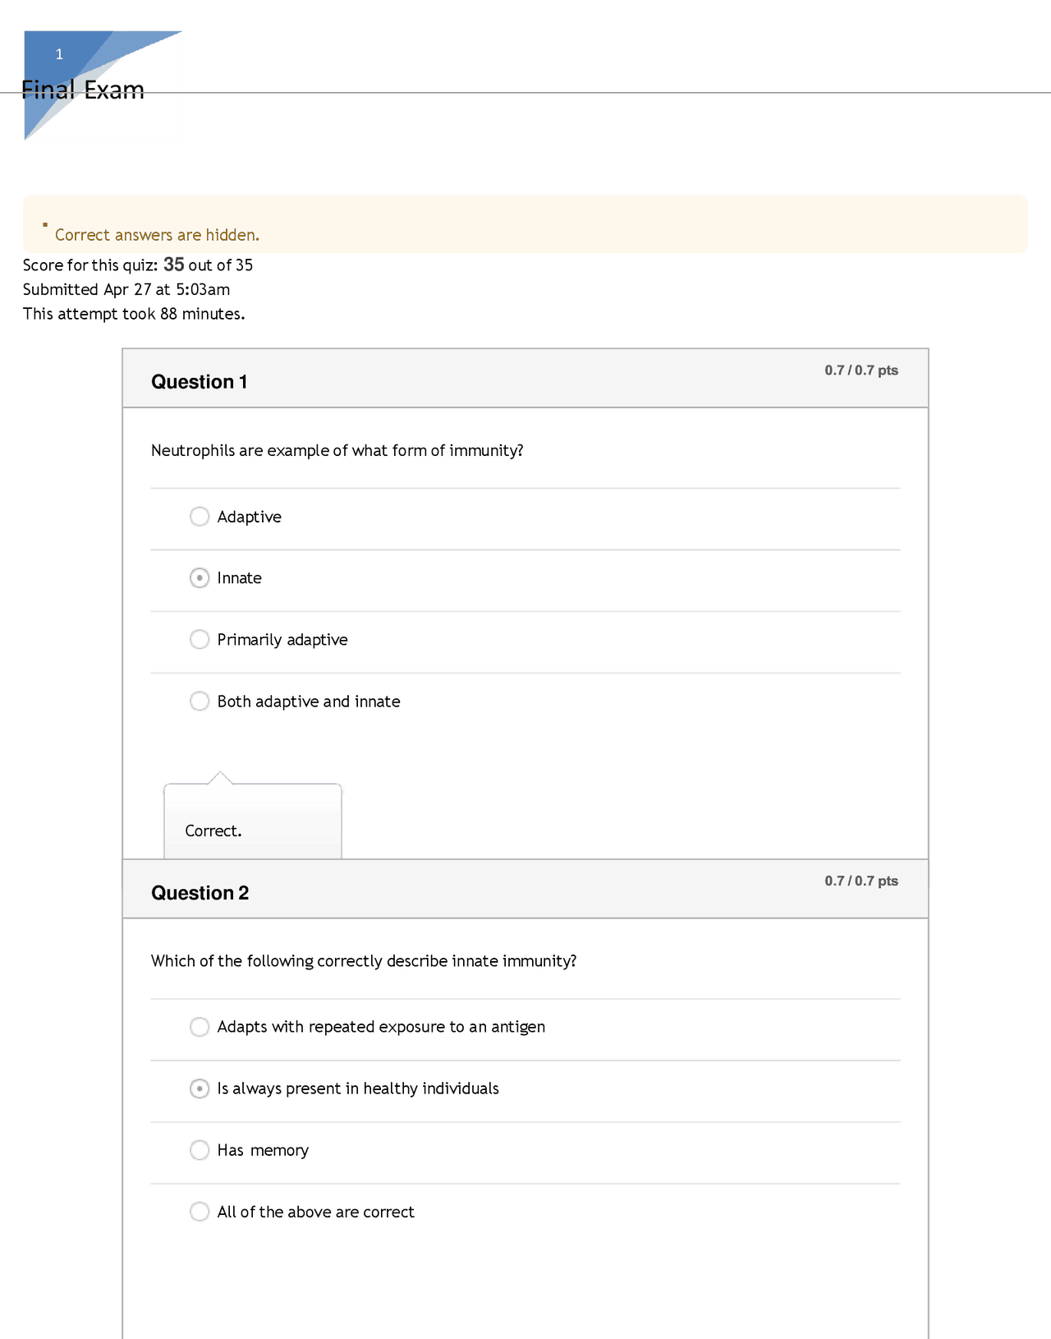Click the Correct answers are hidden banner
The height and width of the screenshot is (1339, 1051).
156,235
